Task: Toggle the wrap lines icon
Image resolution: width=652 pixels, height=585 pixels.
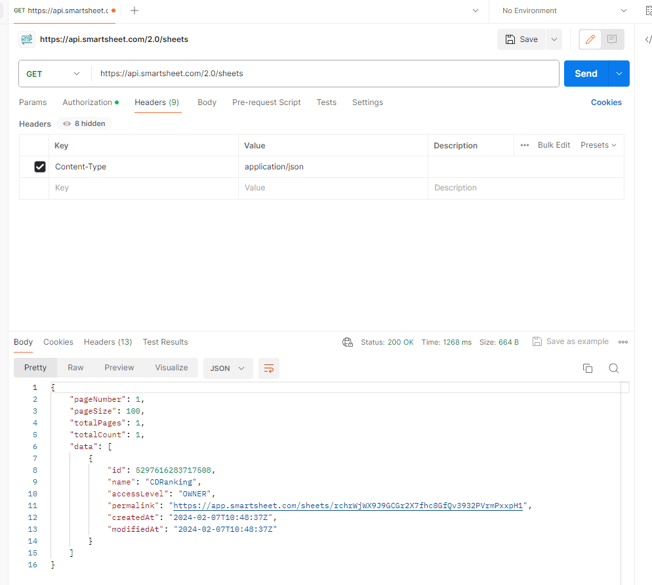Action: click(x=268, y=368)
